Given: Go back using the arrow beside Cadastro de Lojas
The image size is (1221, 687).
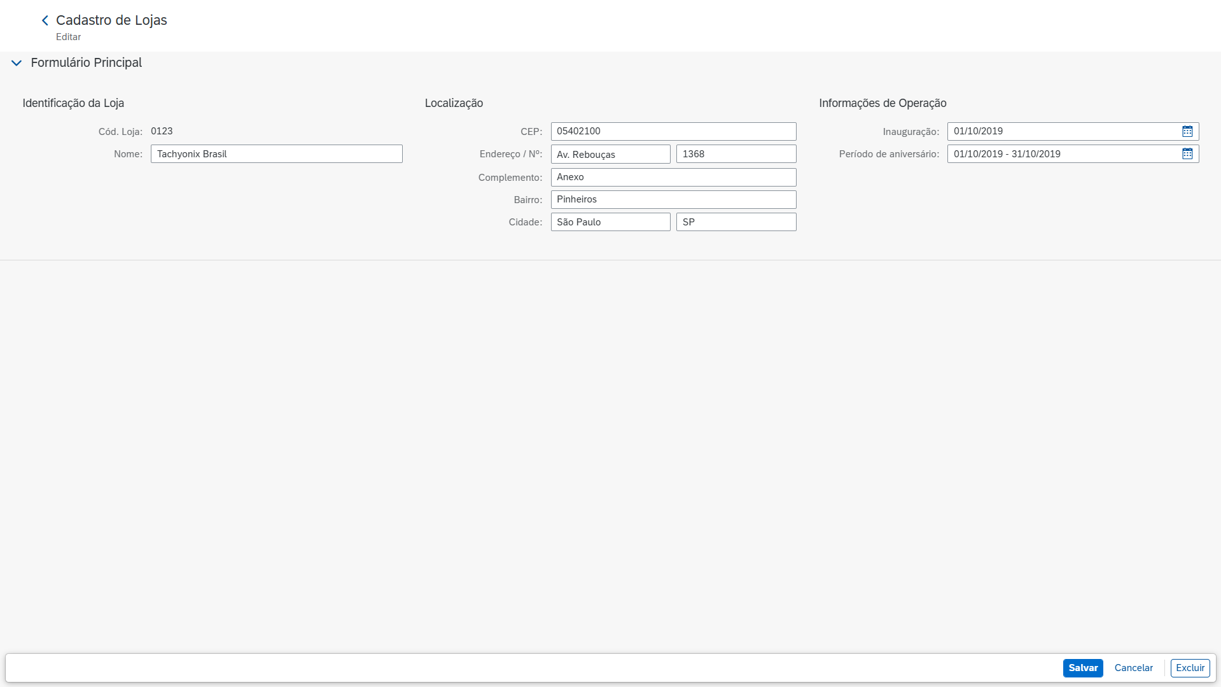Looking at the screenshot, I should point(45,20).
